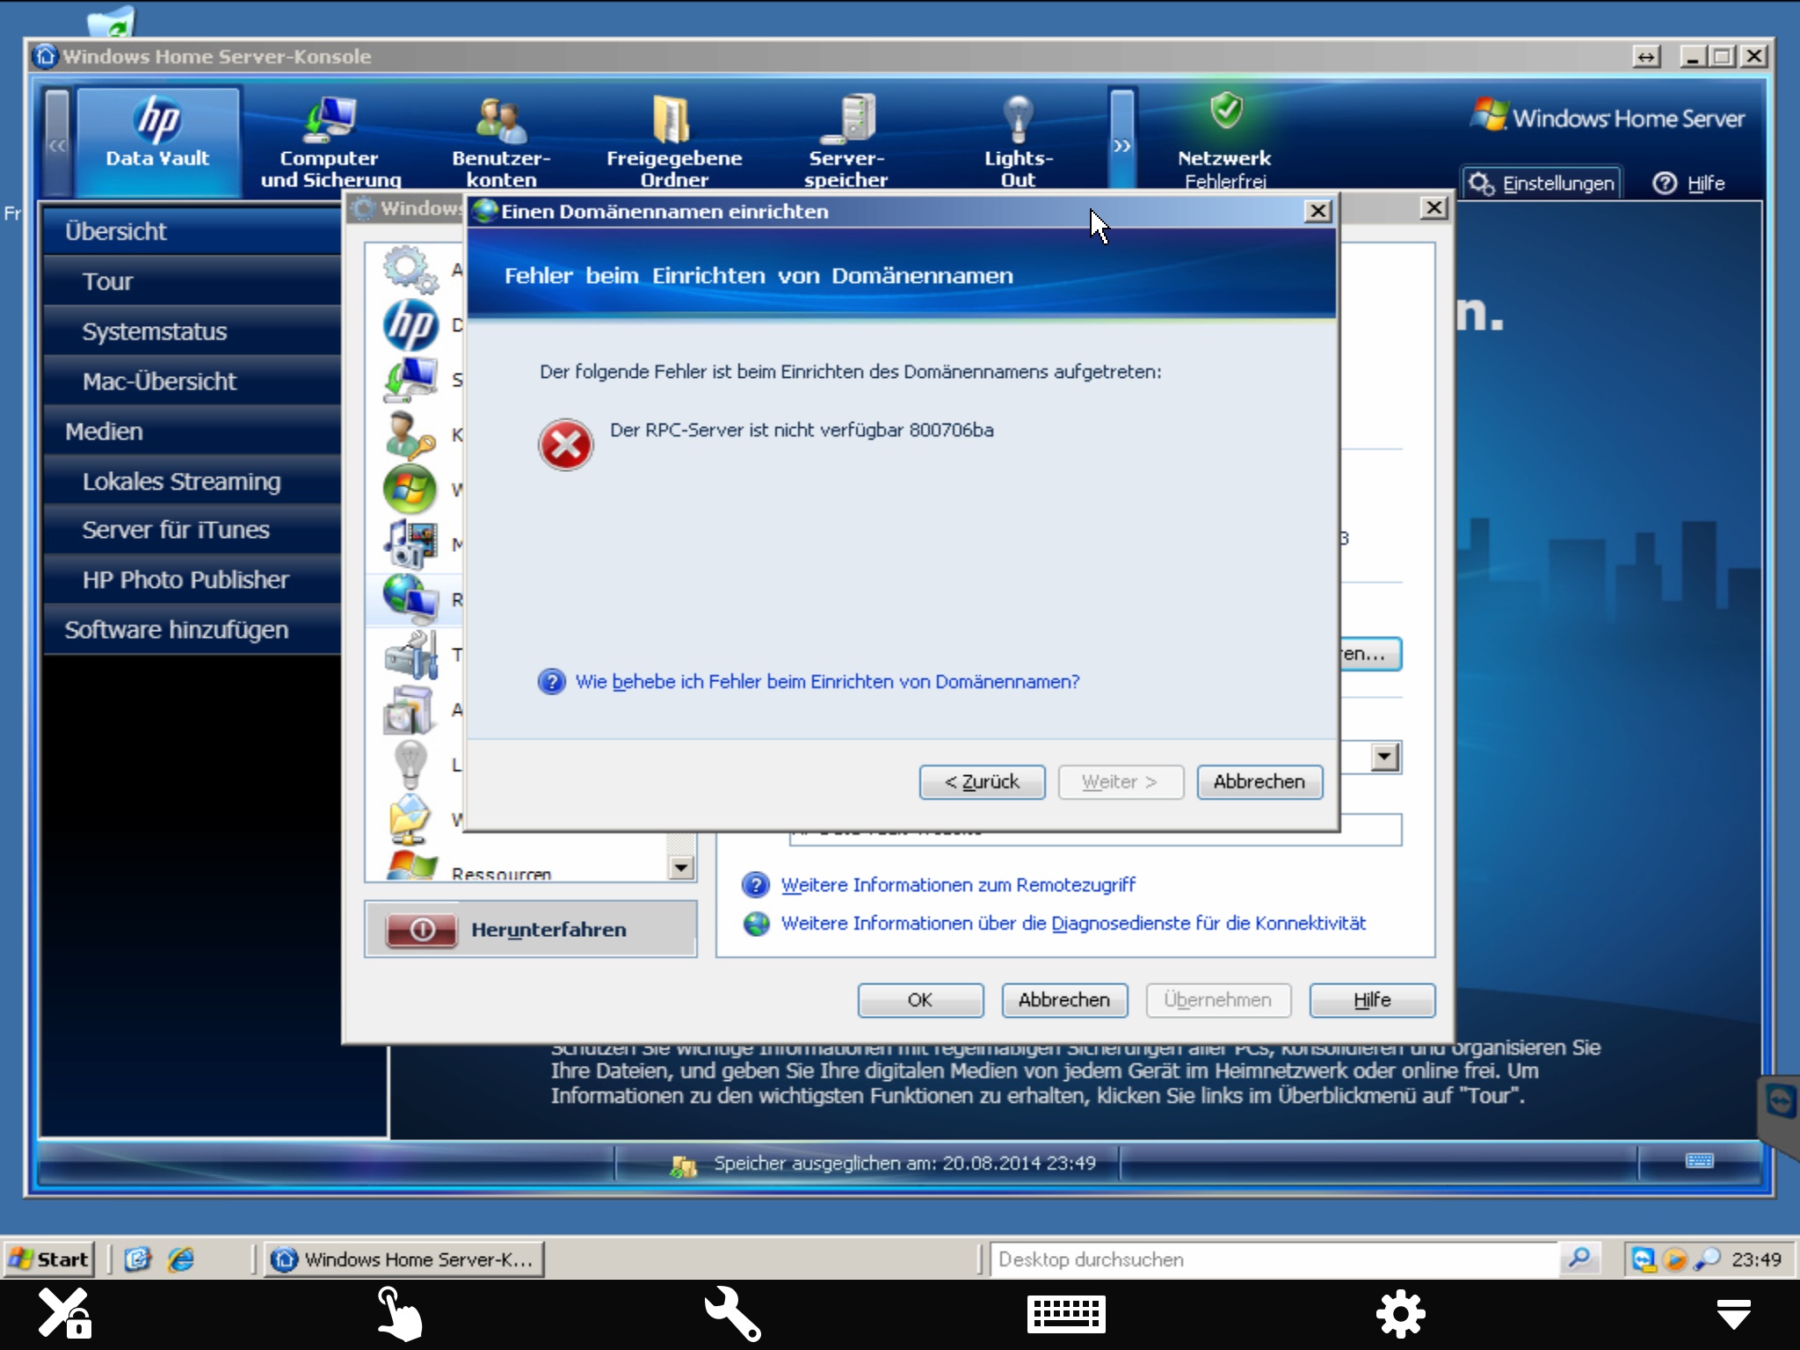Image resolution: width=1800 pixels, height=1350 pixels.
Task: Click the globe remote access icon in settings list
Action: click(x=410, y=598)
